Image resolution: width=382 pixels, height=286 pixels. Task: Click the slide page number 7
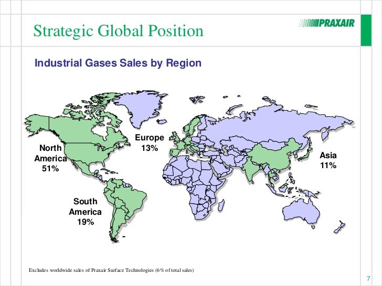click(x=368, y=279)
